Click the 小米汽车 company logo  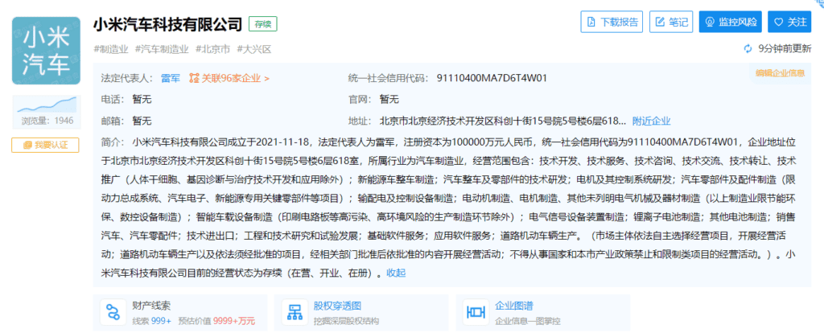pyautogui.click(x=46, y=51)
